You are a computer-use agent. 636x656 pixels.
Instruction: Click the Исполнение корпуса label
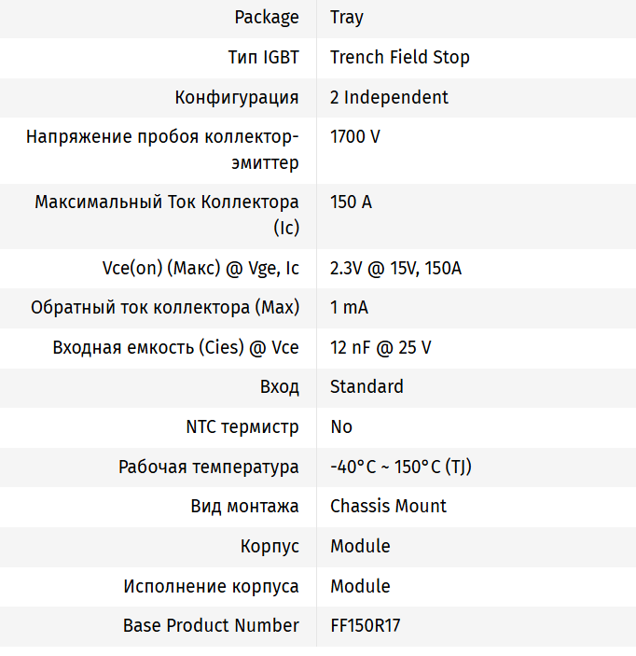(212, 586)
